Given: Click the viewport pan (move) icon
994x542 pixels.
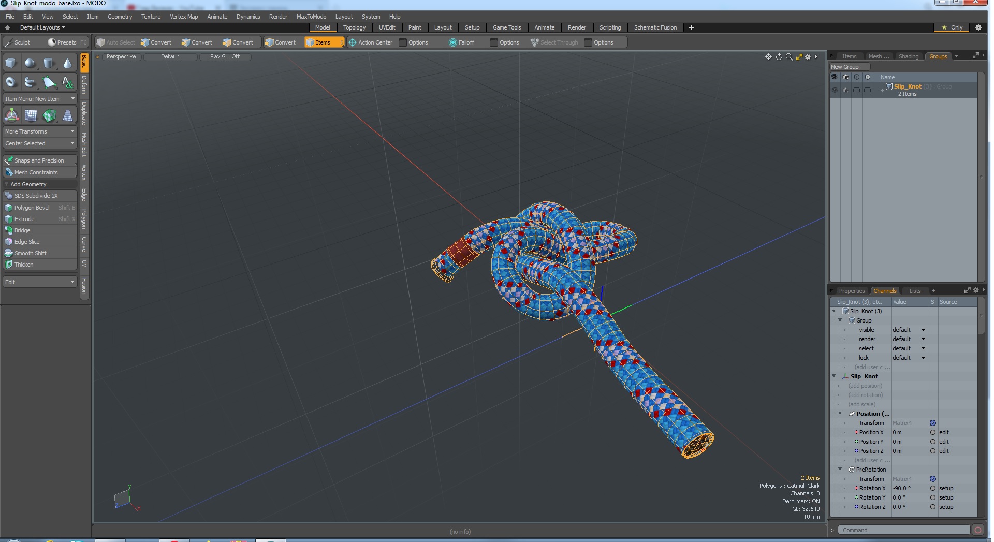Looking at the screenshot, I should pos(768,57).
